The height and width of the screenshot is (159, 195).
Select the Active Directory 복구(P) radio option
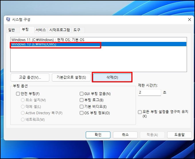tap(23, 113)
